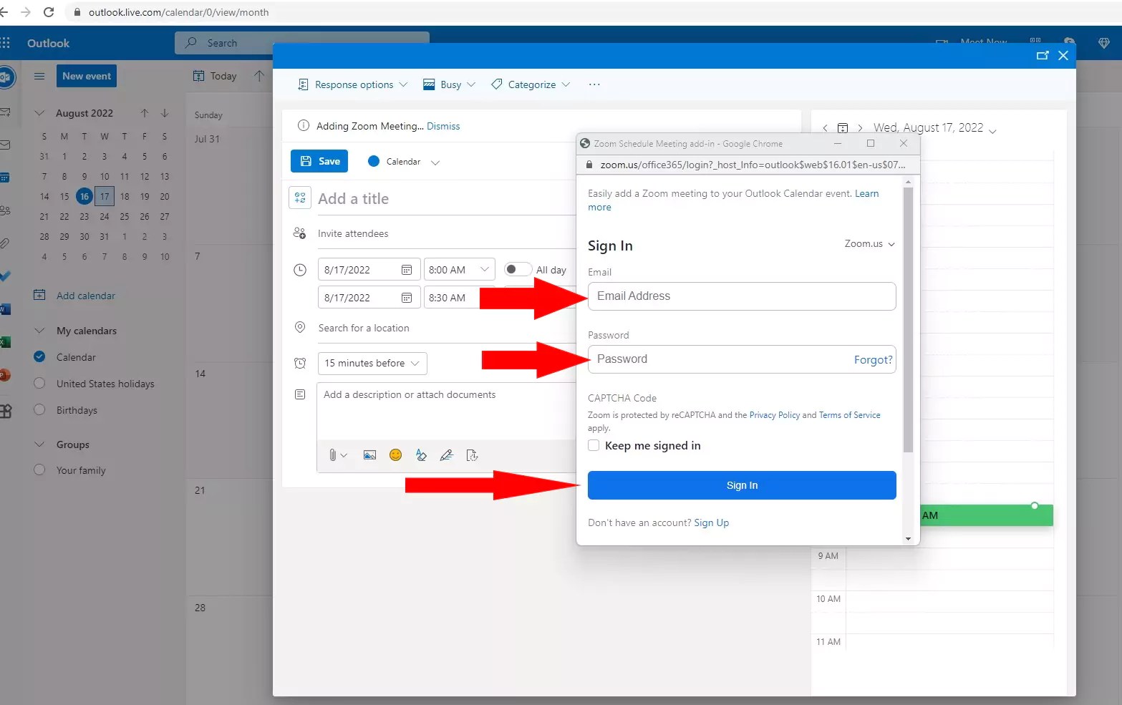Viewport: 1122px width, 705px height.
Task: Enable the Keep me signed in checkbox
Action: 594,445
